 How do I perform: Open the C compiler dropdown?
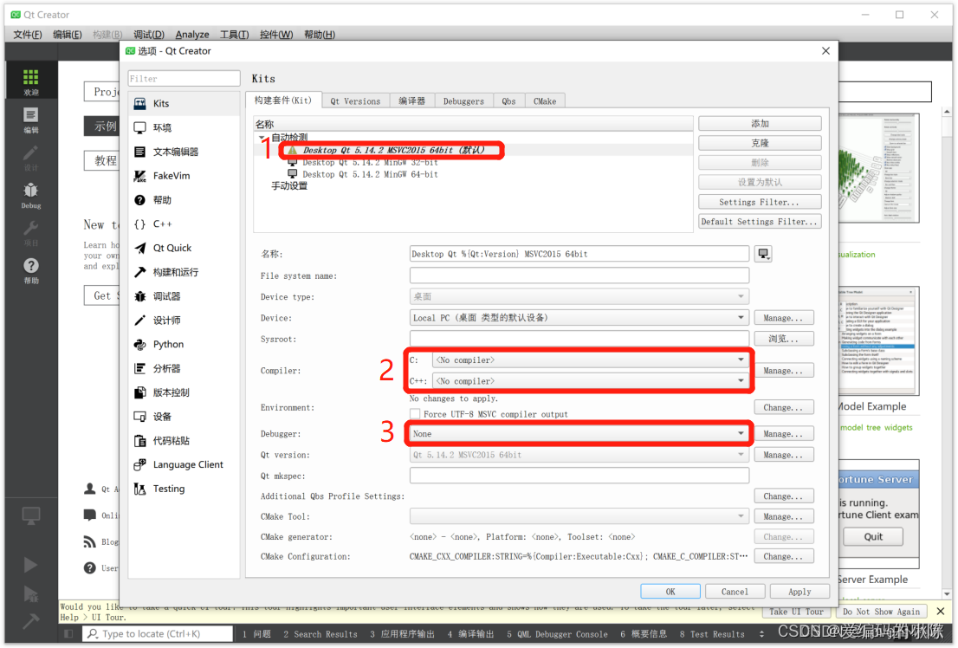click(590, 360)
